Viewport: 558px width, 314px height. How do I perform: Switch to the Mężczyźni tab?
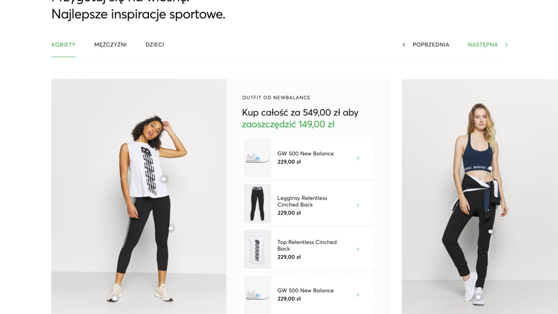[x=111, y=45]
